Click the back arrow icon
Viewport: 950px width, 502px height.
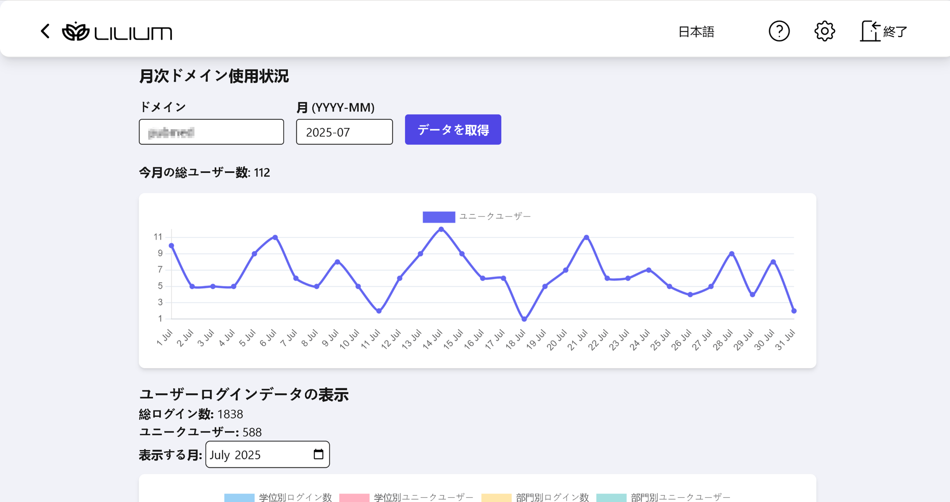click(x=45, y=31)
